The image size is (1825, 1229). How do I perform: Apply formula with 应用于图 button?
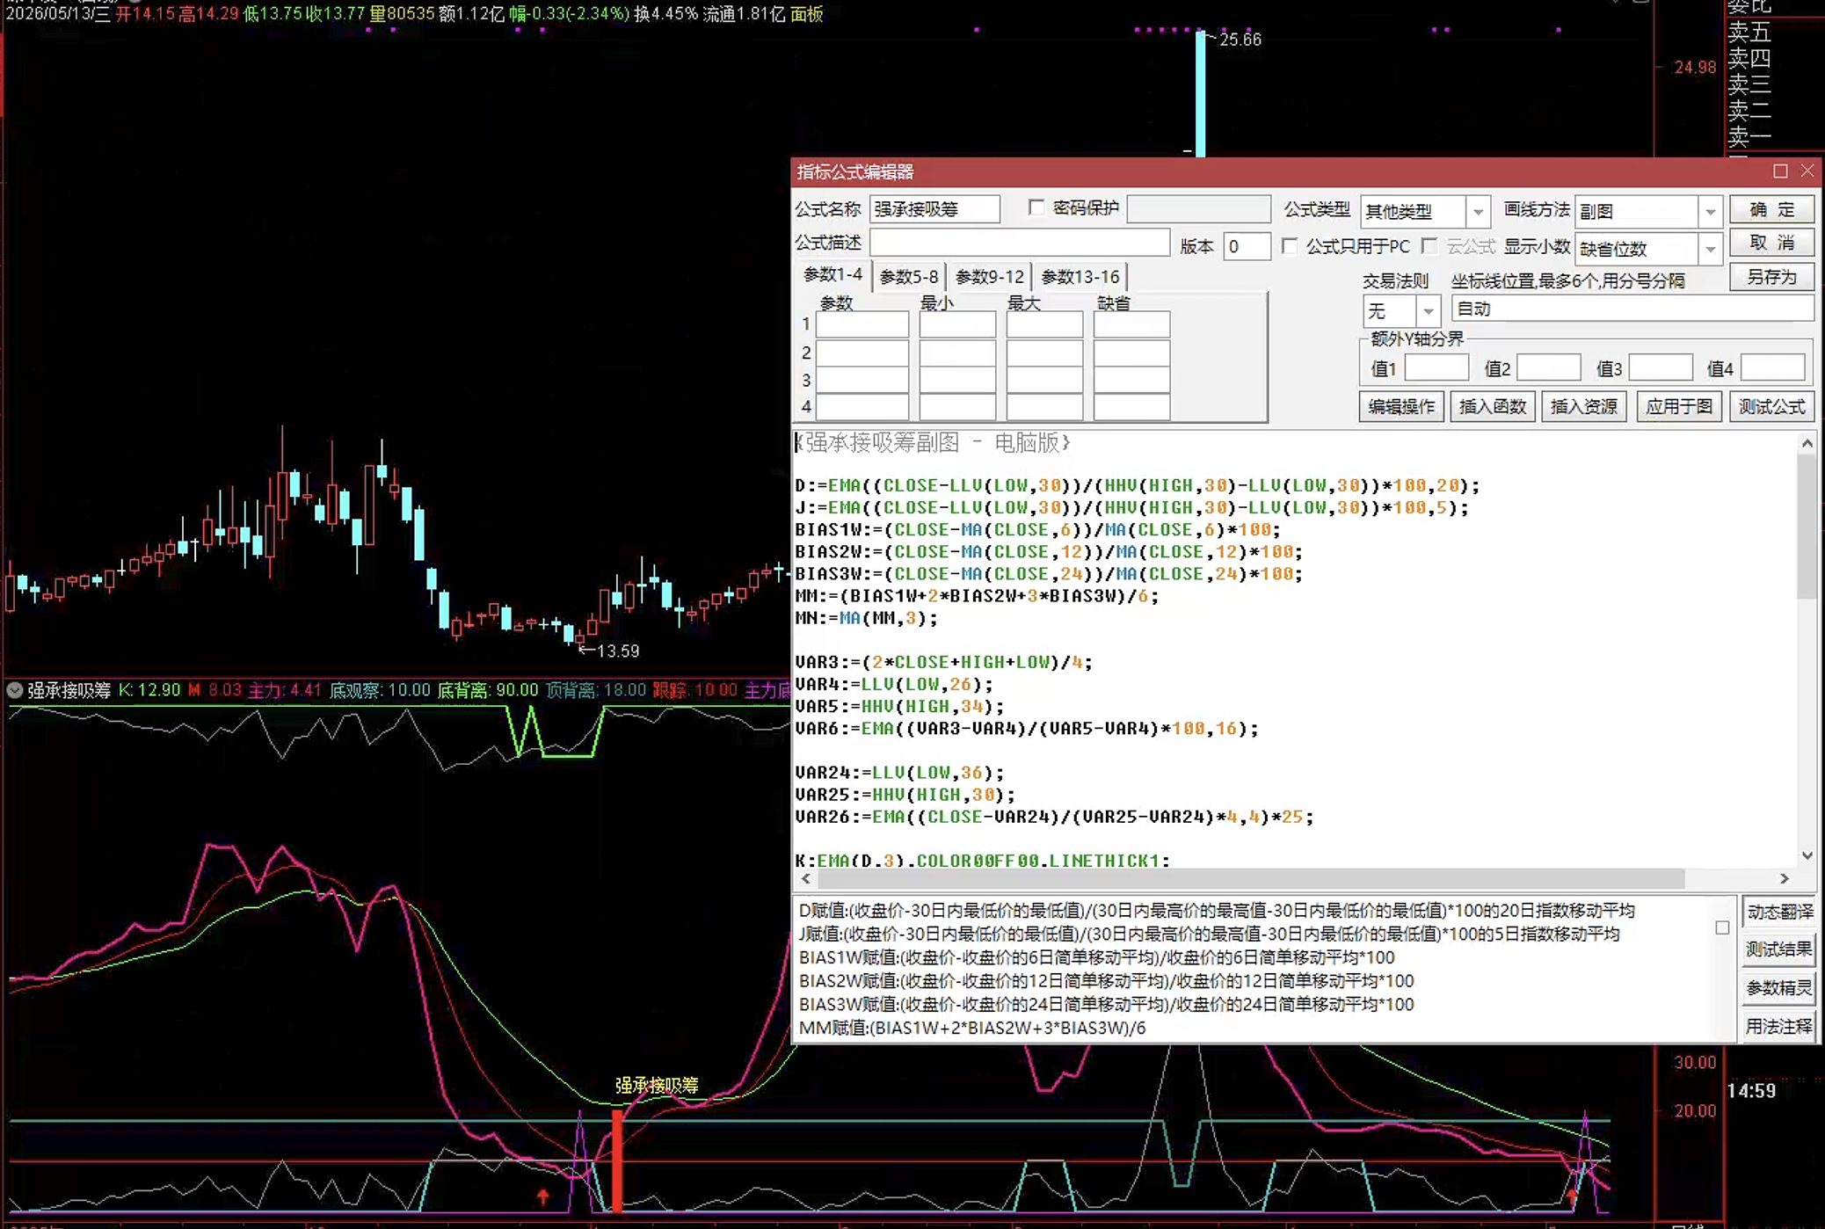click(x=1679, y=407)
